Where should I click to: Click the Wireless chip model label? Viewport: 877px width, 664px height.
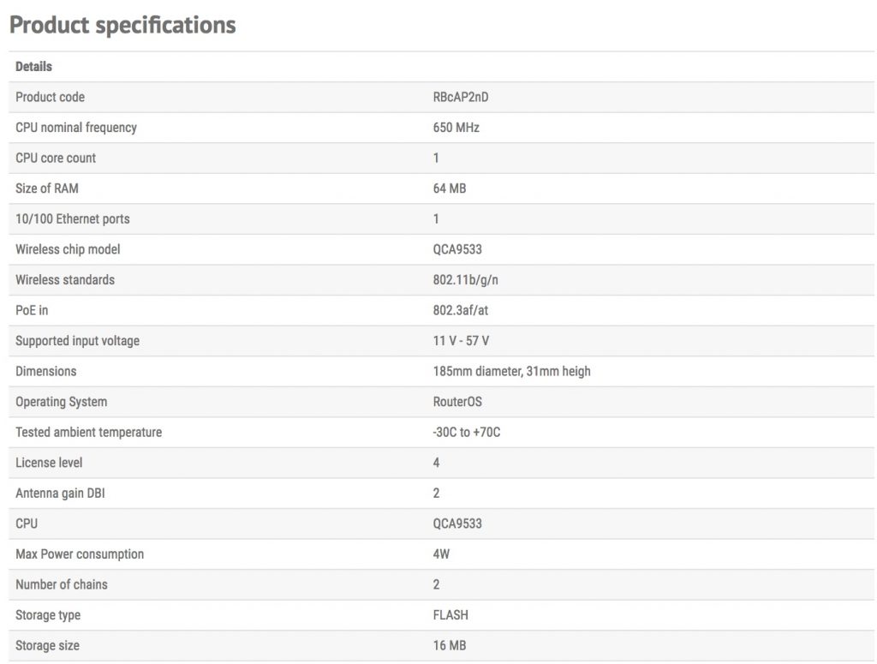[68, 249]
